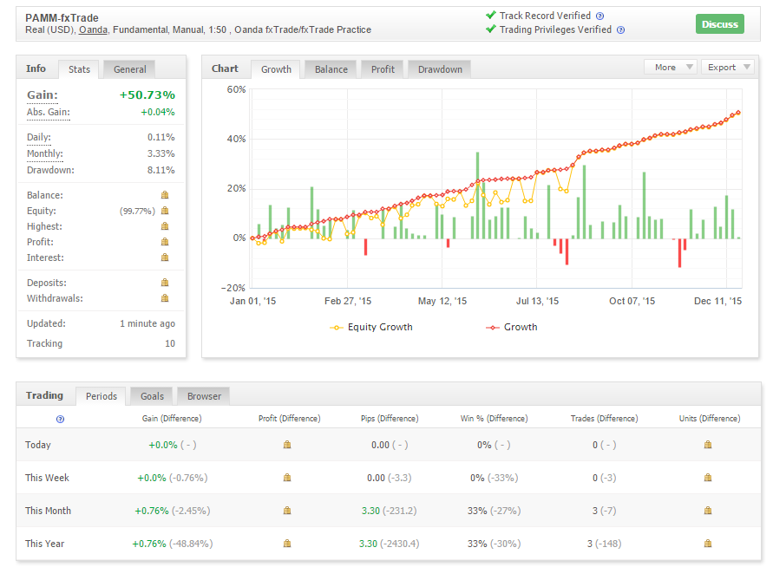Open the Browser tab in Trading
Screen dimensions: 773x567
(204, 396)
